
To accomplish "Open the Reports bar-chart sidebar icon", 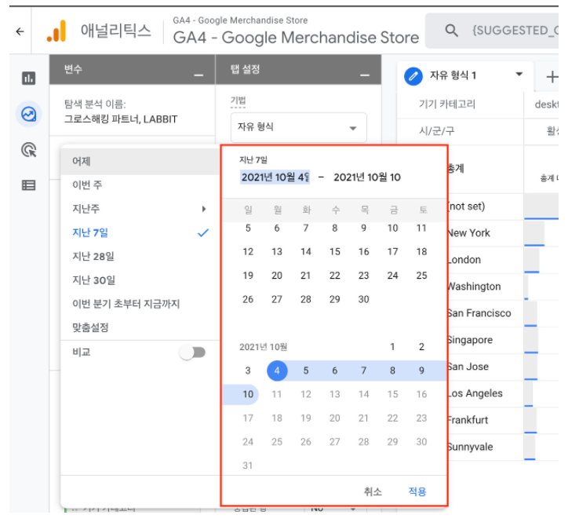I will pos(28,78).
